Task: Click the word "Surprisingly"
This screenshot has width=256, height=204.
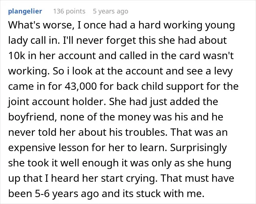Action: coord(199,148)
